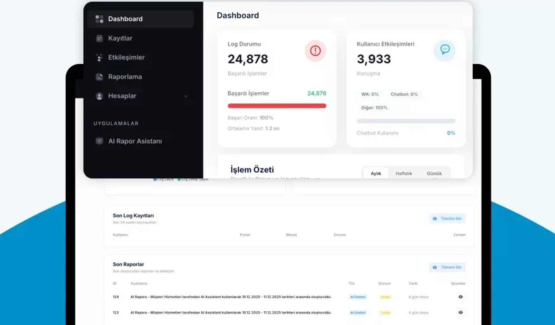Viewport: 555px width, 325px height.
Task: Click the Chatbot Kullanımı progress bar
Action: tap(406, 121)
